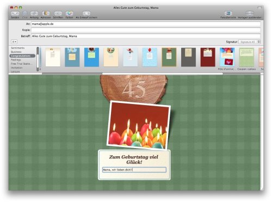Screen dimensions: 272x202
Task: Choose the light blue balloon template thumbnail
Action: pyautogui.click(x=150, y=57)
